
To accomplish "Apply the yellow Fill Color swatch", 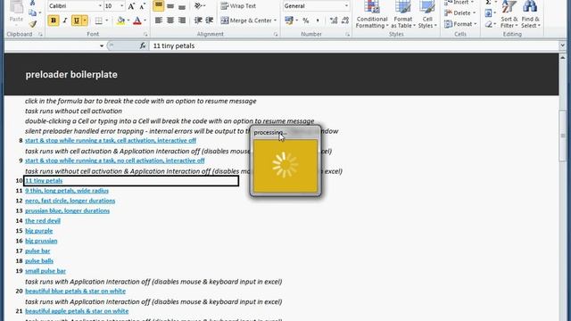I will pos(120,21).
